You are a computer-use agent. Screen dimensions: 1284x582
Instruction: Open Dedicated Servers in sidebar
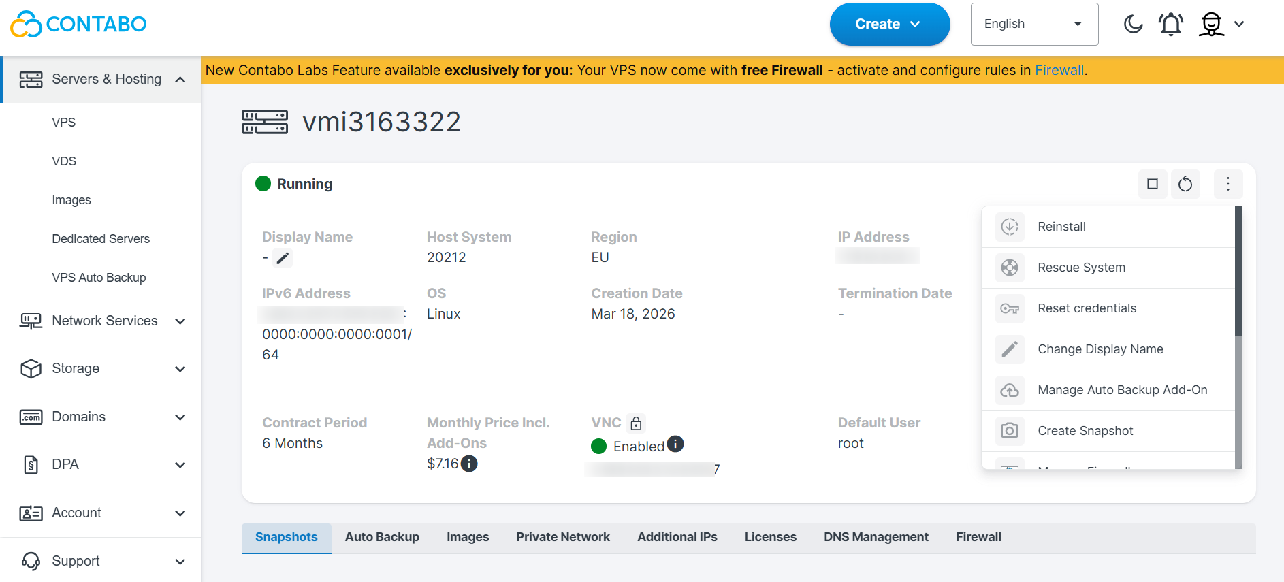click(101, 239)
